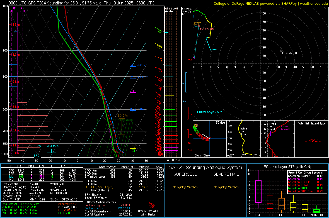Click the Potential Hazard Type header
The height and width of the screenshot is (218, 329).
coord(311,123)
